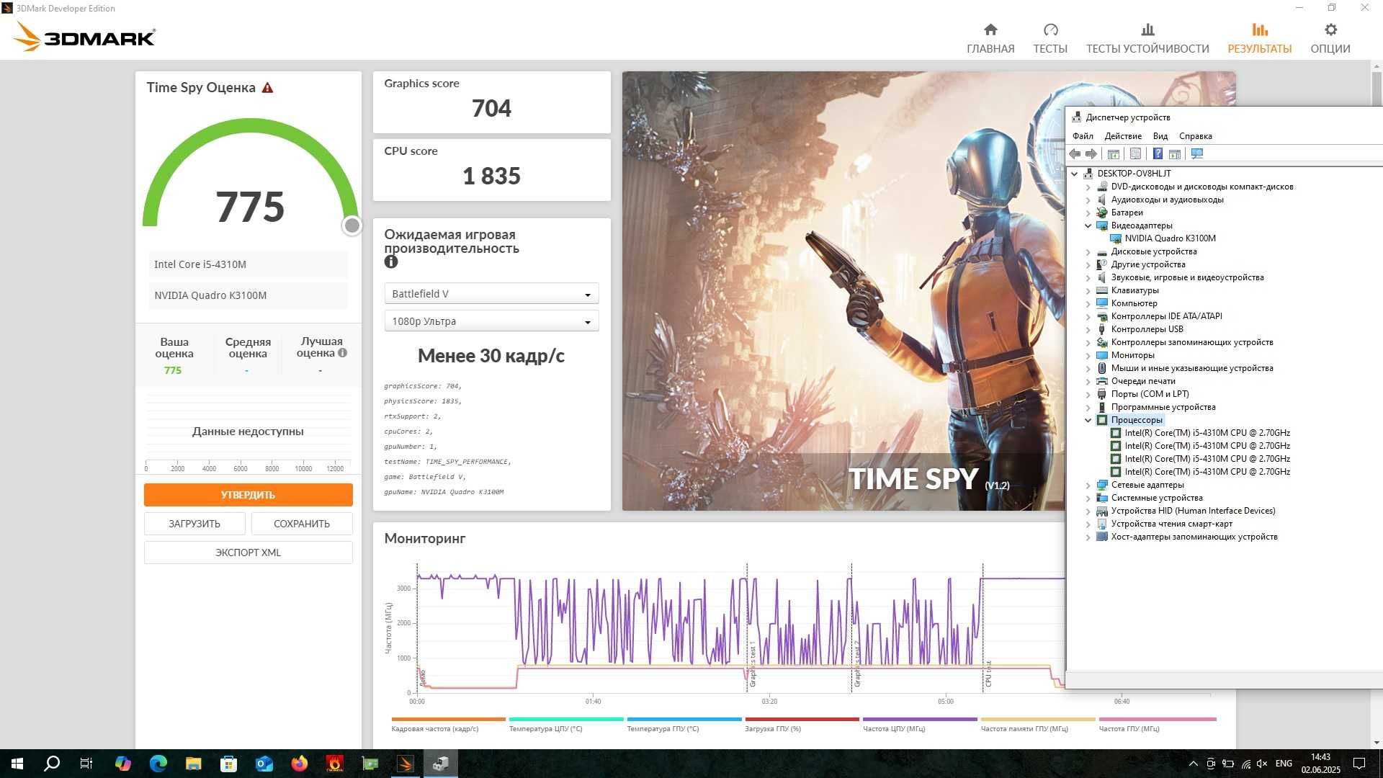Select the РЕЗУЛЬТАТЫ results tab
1383x778 pixels.
coord(1259,38)
